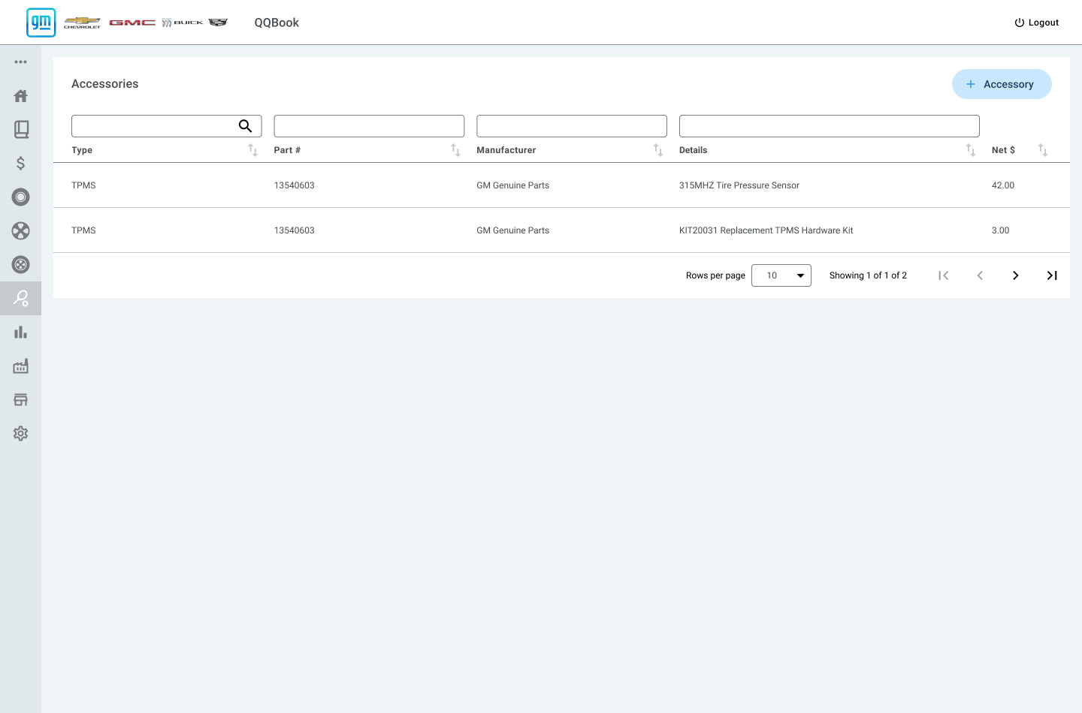Screen dimensions: 1082x713
Task: Expand sidebar with the three-dots icon
Action: pyautogui.click(x=20, y=62)
